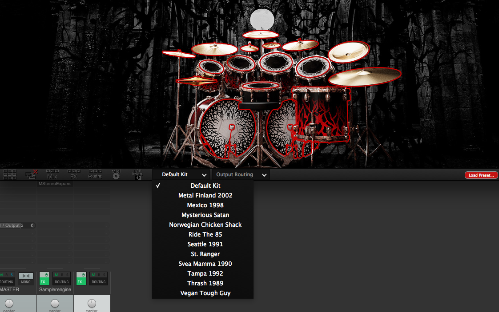The width and height of the screenshot is (499, 312).
Task: Show the Mix section
Action: coord(52,174)
